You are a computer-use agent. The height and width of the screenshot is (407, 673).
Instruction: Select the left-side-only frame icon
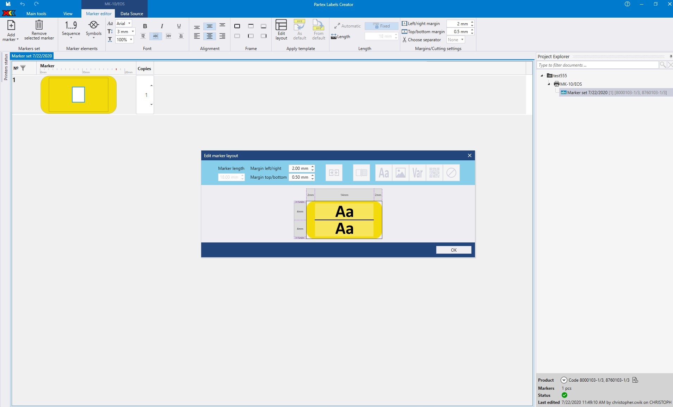tap(251, 36)
